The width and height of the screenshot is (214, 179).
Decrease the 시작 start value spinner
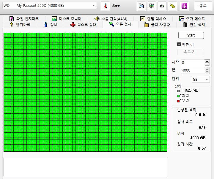pyautogui.click(x=207, y=64)
